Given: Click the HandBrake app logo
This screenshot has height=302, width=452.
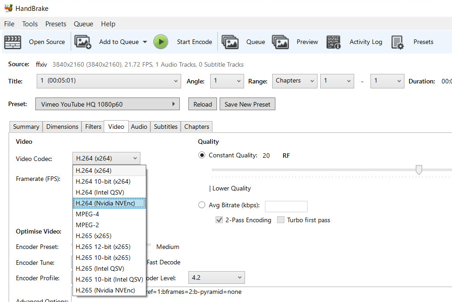Looking at the screenshot, I should [x=8, y=8].
